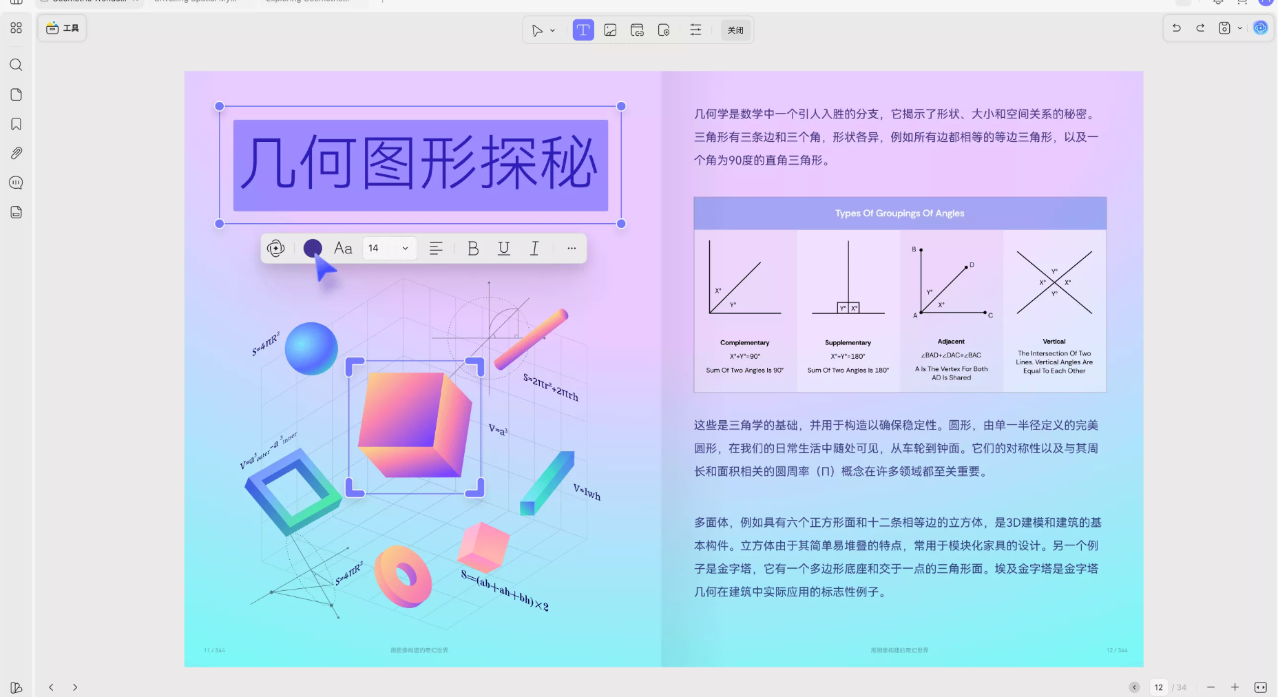1278x697 pixels.
Task: Select the link insert tool in toolbar
Action: click(637, 30)
